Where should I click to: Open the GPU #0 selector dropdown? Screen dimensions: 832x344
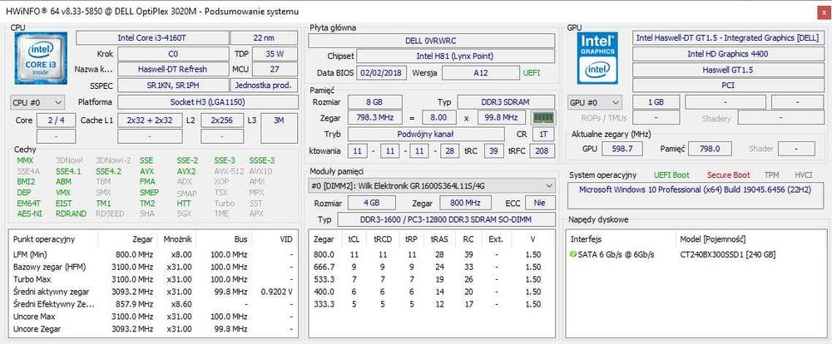[595, 102]
